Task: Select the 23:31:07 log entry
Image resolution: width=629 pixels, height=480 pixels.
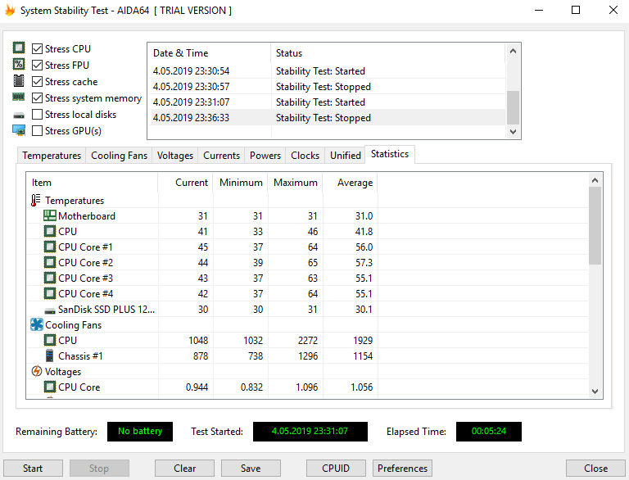Action: pos(327,102)
